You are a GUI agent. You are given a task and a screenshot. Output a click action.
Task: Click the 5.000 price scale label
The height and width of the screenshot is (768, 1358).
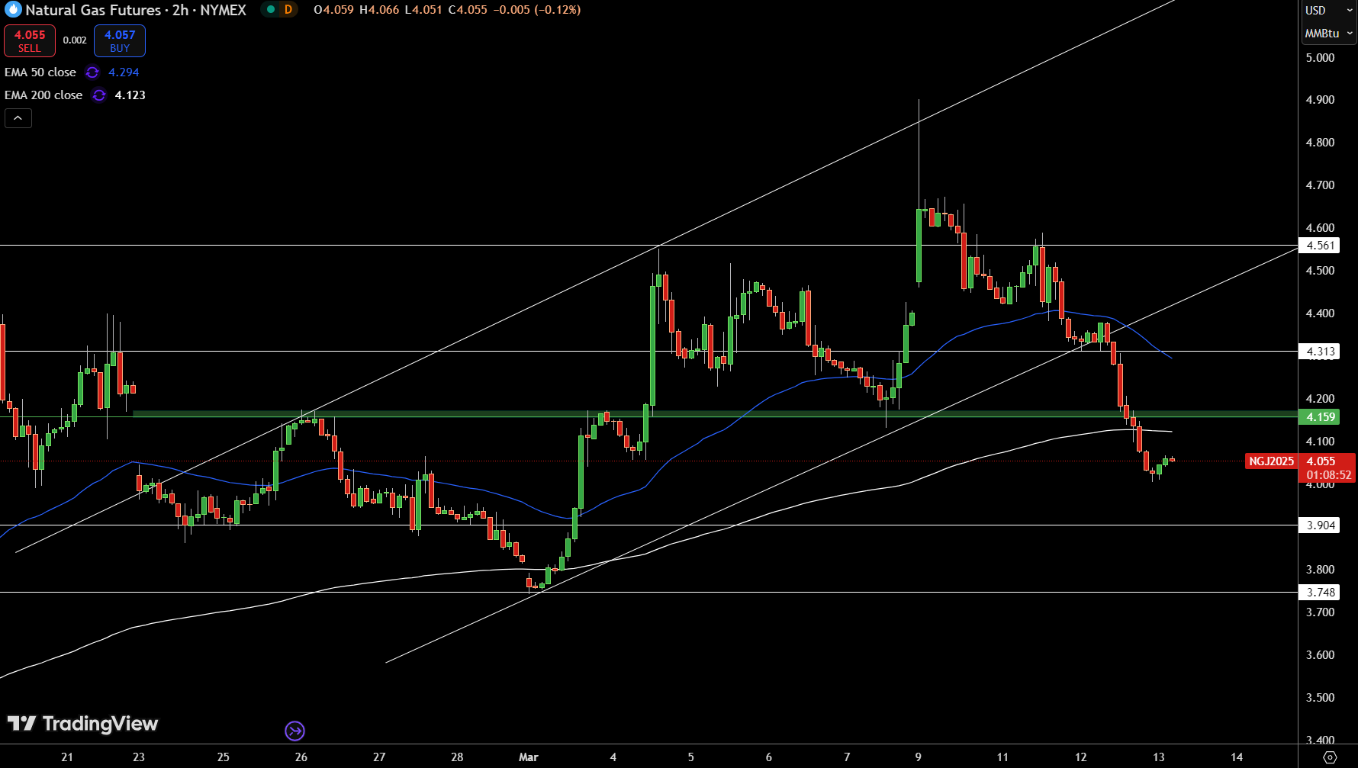(1320, 58)
